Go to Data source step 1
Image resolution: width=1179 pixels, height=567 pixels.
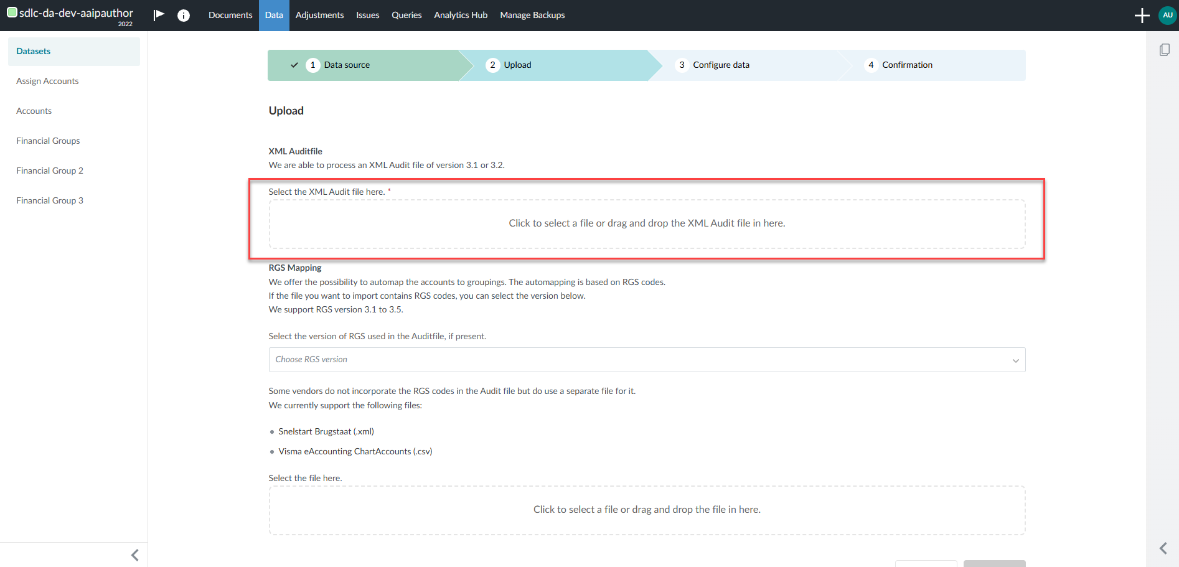coord(347,65)
